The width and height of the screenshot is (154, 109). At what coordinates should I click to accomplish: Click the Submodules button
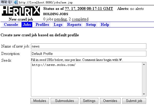click(x=65, y=101)
